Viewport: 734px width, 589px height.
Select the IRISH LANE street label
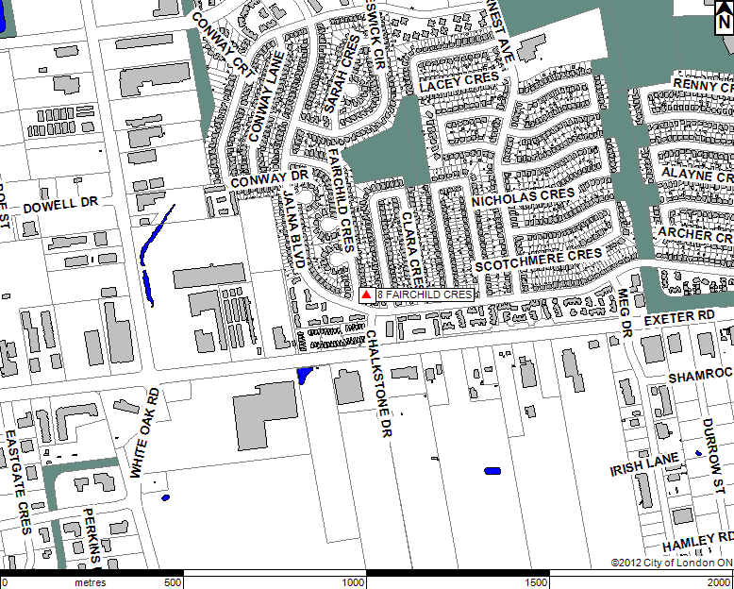[x=644, y=467]
